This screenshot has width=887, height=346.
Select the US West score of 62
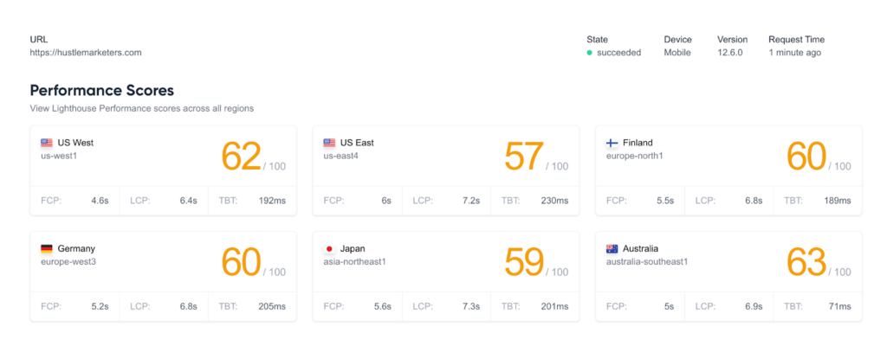[240, 157]
